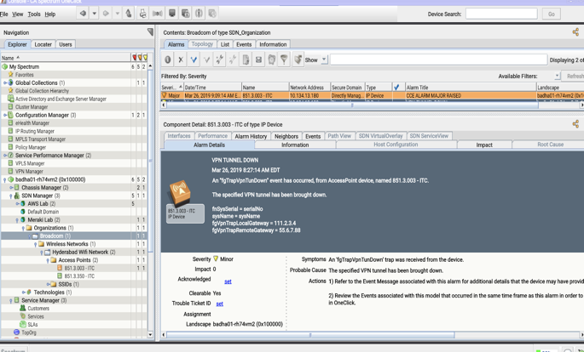Open the Available Filters dropdown
Viewport: 584px width, 352px height.
(x=558, y=76)
